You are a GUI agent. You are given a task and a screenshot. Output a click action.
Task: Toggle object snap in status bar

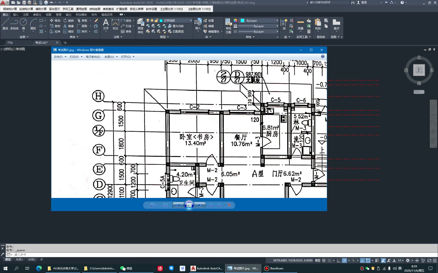pyautogui.click(x=368, y=260)
